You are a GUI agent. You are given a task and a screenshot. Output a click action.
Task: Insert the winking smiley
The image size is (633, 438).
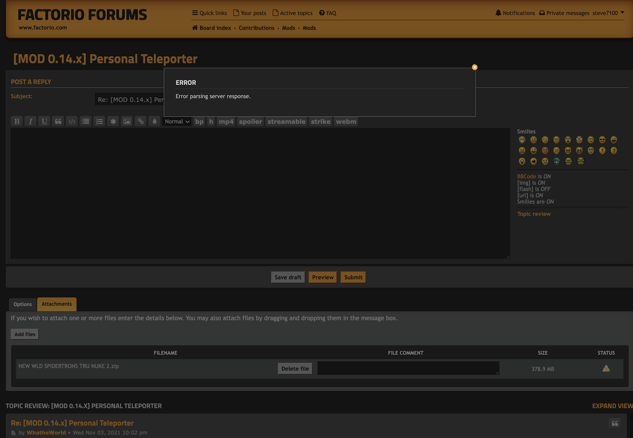[x=545, y=140]
